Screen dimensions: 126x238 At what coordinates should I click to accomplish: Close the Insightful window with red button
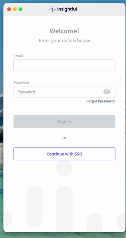[x=9, y=9]
